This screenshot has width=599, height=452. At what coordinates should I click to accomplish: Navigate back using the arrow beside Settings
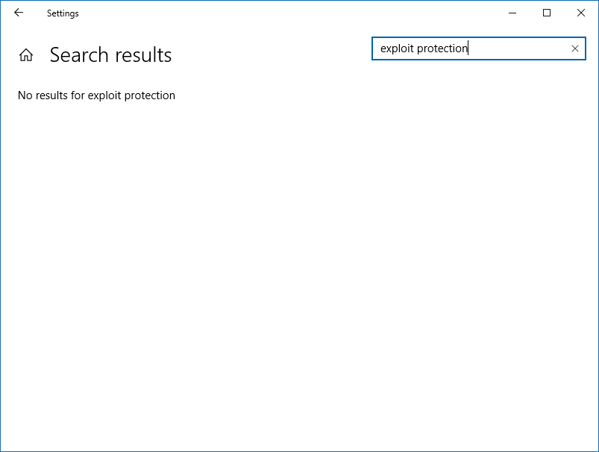pyautogui.click(x=18, y=13)
